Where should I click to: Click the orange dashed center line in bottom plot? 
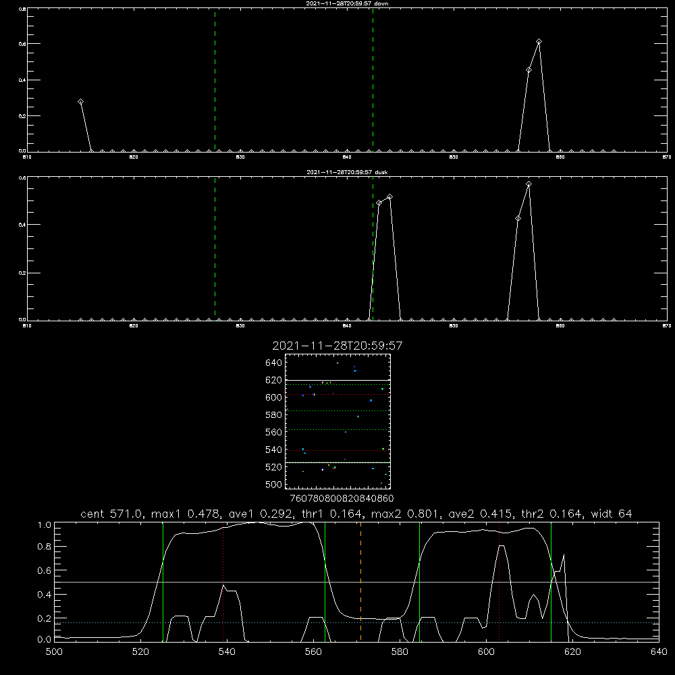360,581
